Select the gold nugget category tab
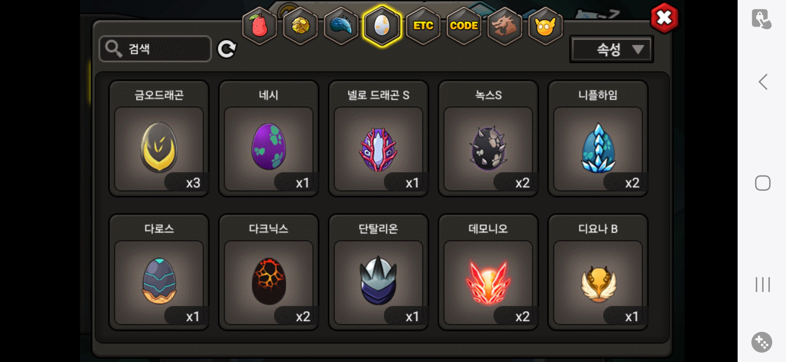The image size is (786, 362). 300,26
